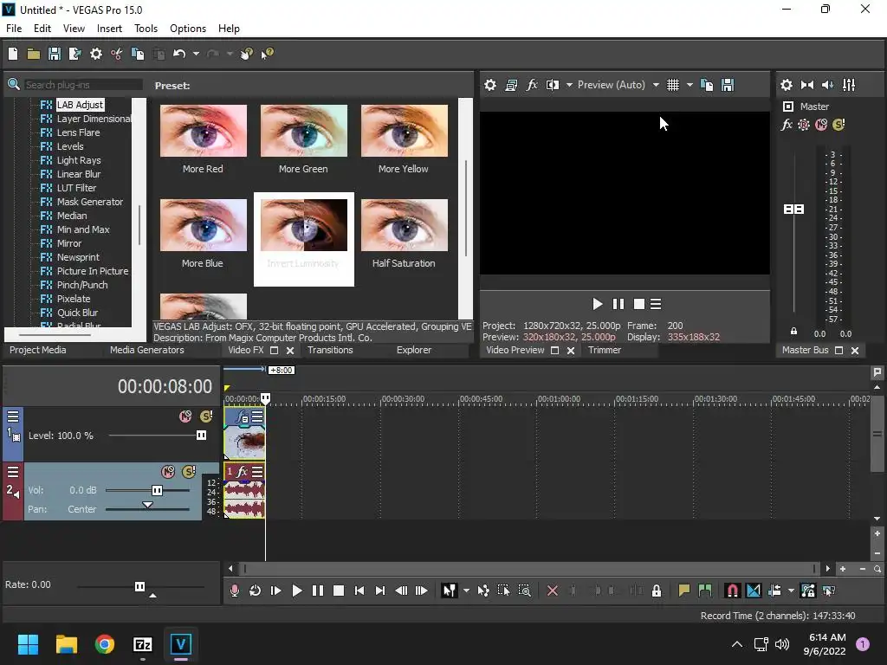Viewport: 887px width, 665px height.
Task: Open audio track 2 hamburger menu
Action: 13,472
